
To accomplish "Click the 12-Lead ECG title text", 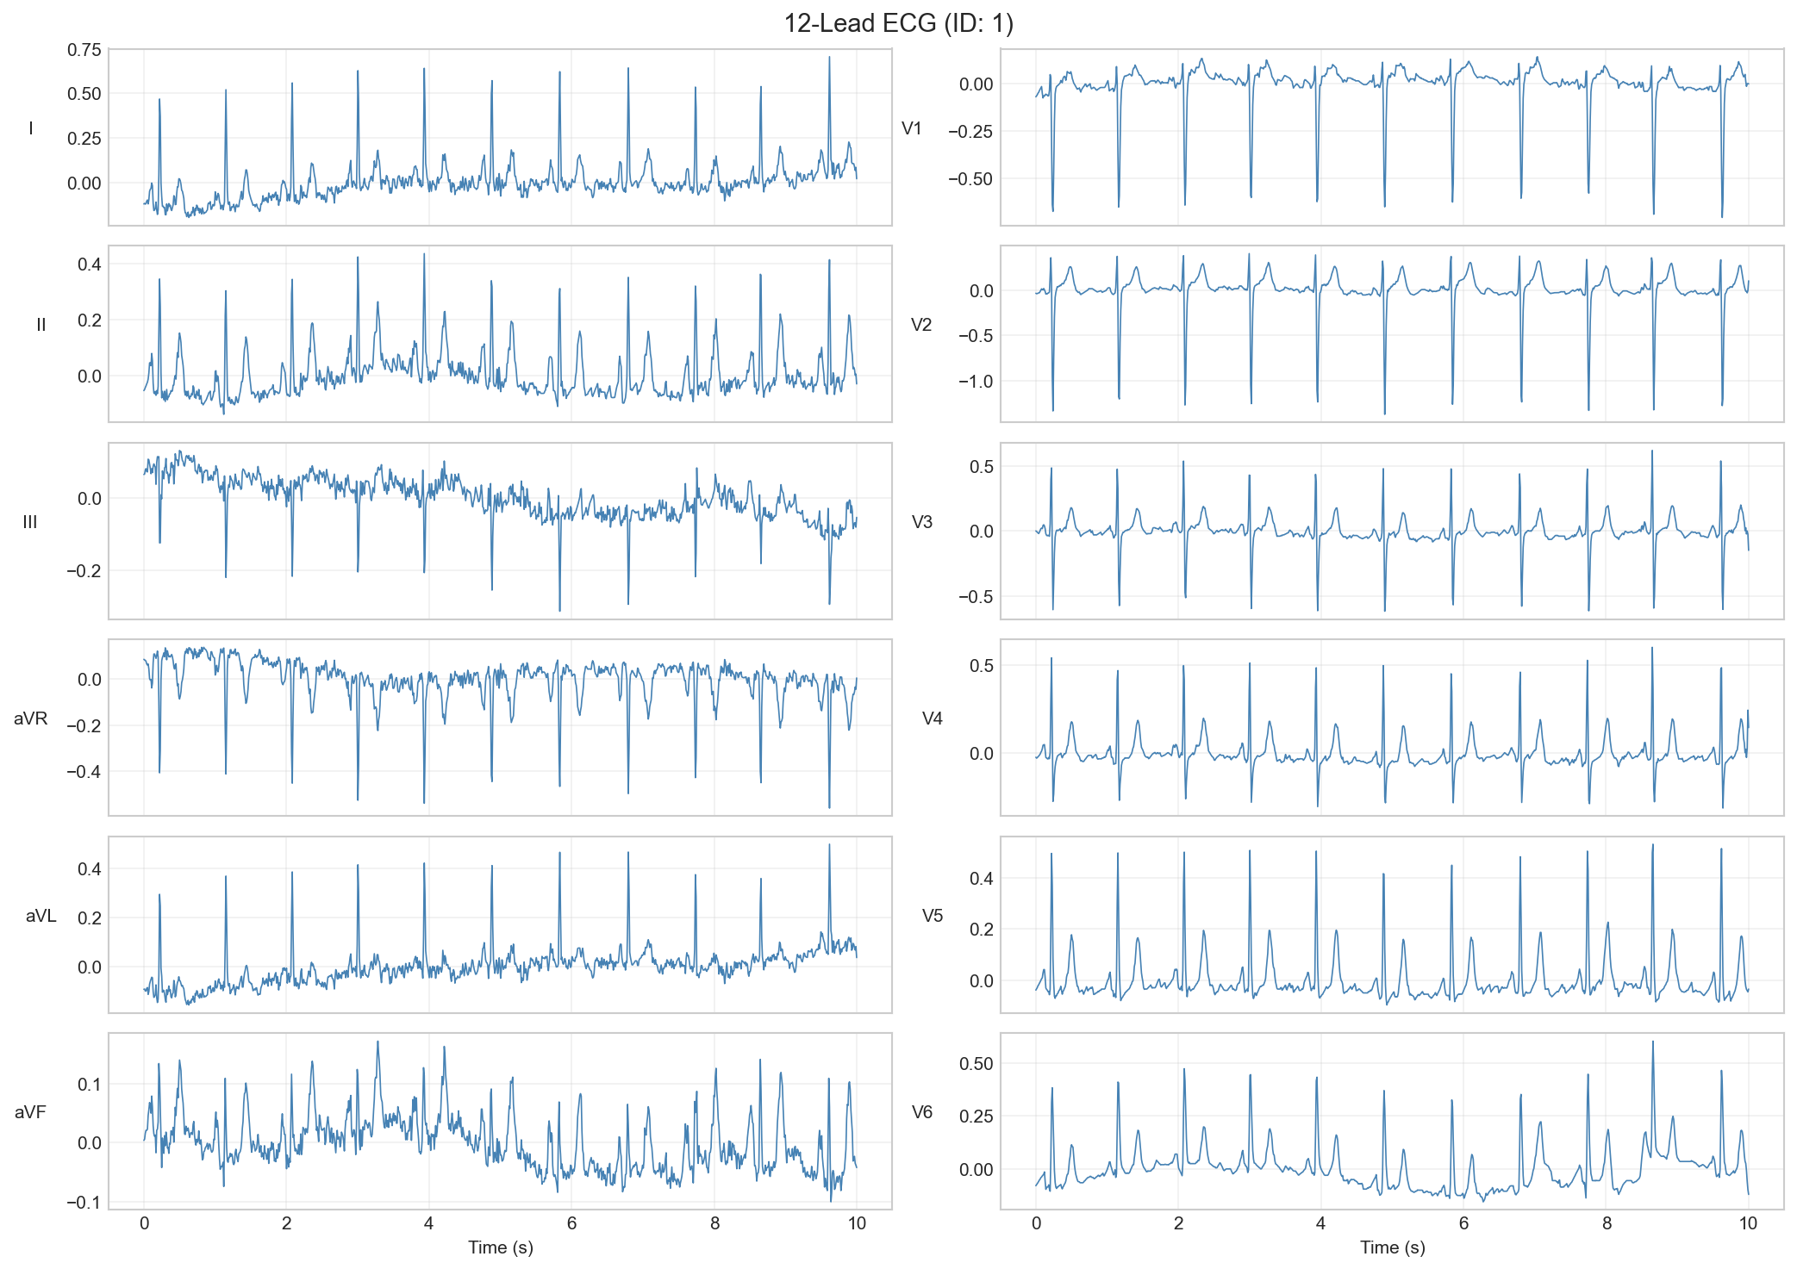I will [898, 23].
